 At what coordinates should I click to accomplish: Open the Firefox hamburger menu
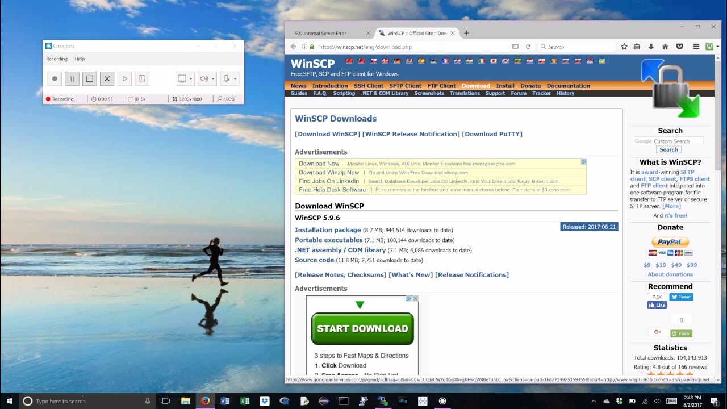[696, 47]
